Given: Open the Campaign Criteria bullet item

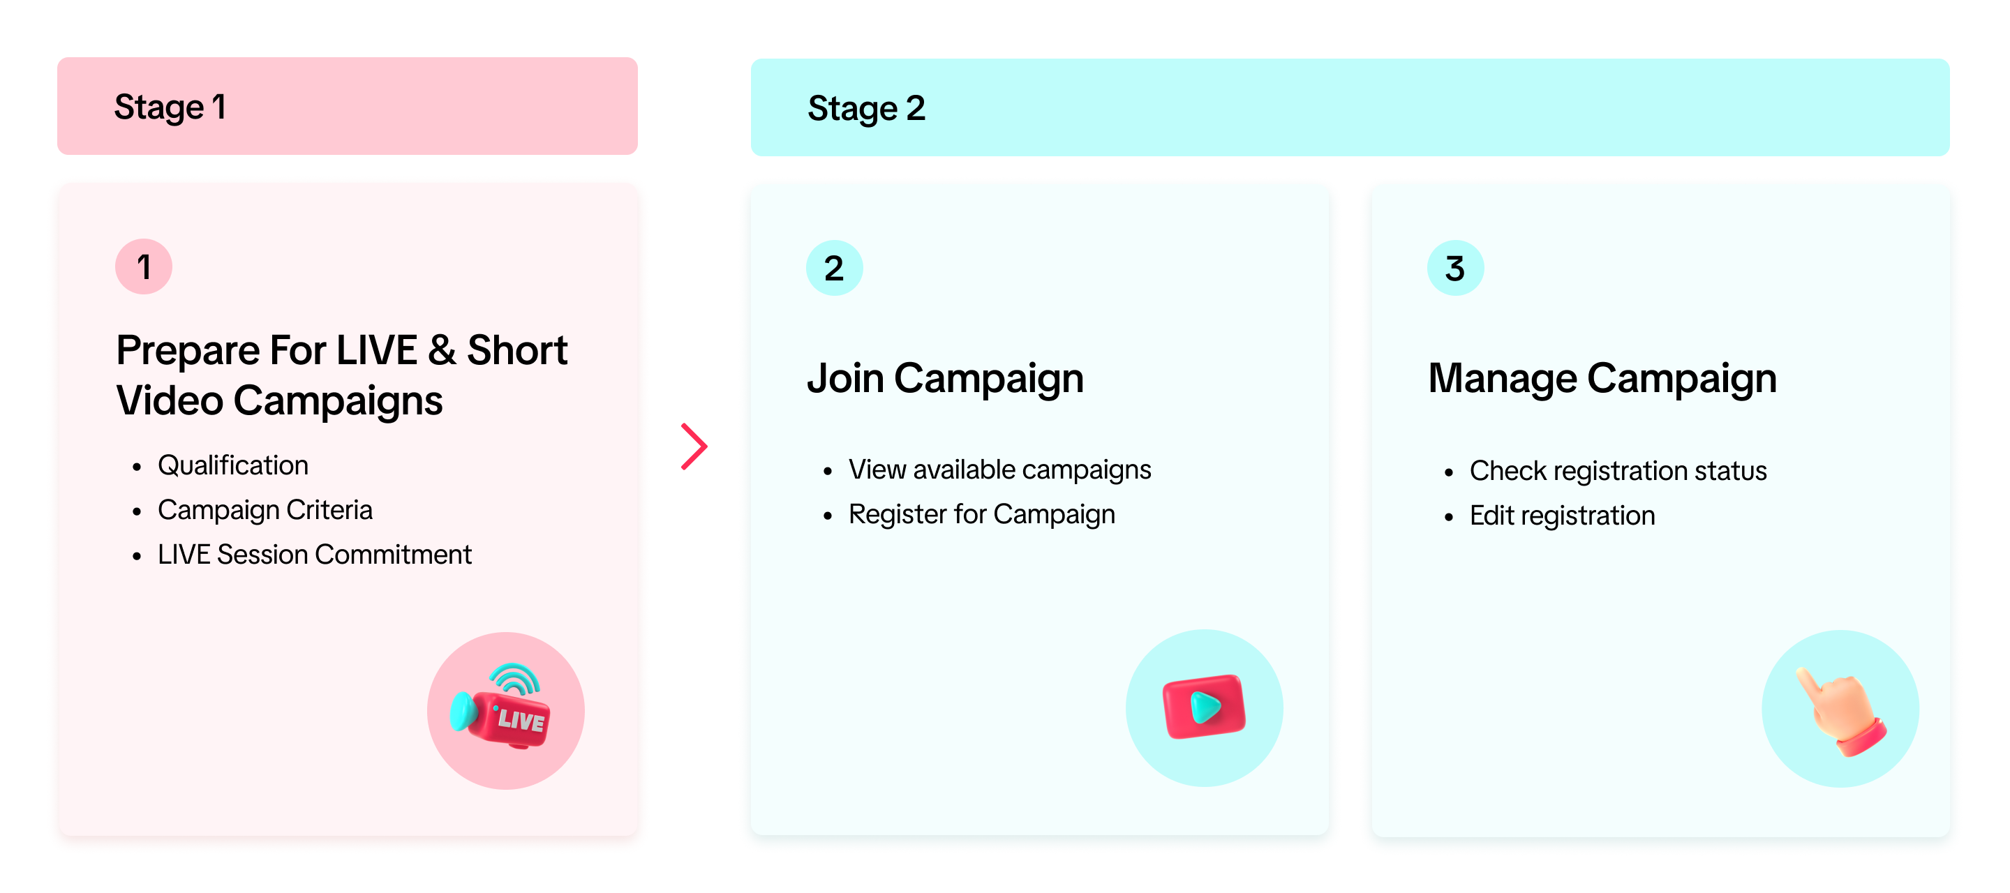Looking at the screenshot, I should (265, 510).
